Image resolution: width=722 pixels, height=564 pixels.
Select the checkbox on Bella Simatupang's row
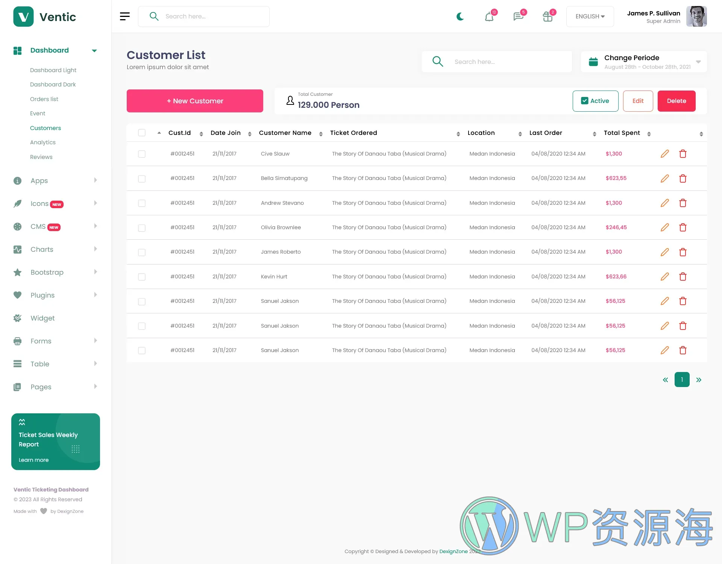142,178
